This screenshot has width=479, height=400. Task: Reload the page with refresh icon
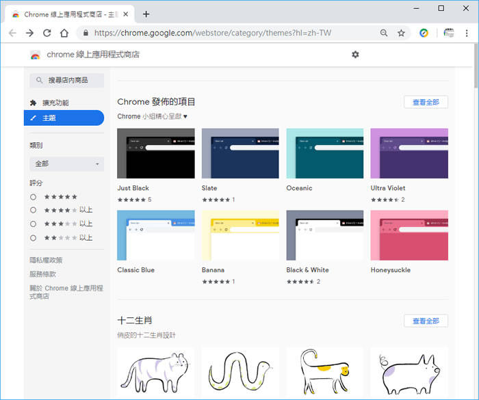[x=47, y=33]
